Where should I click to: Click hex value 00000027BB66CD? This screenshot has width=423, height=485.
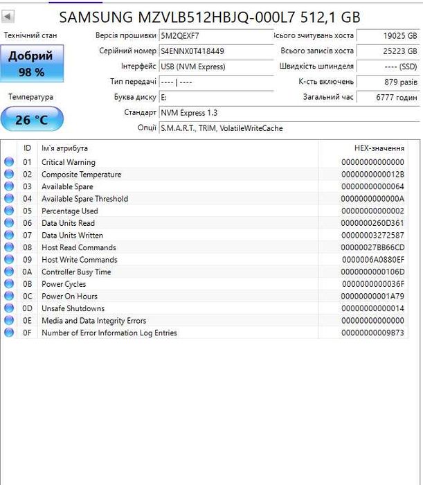[x=372, y=247]
